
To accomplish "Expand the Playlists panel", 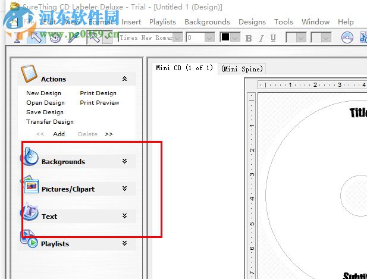I will (x=124, y=243).
